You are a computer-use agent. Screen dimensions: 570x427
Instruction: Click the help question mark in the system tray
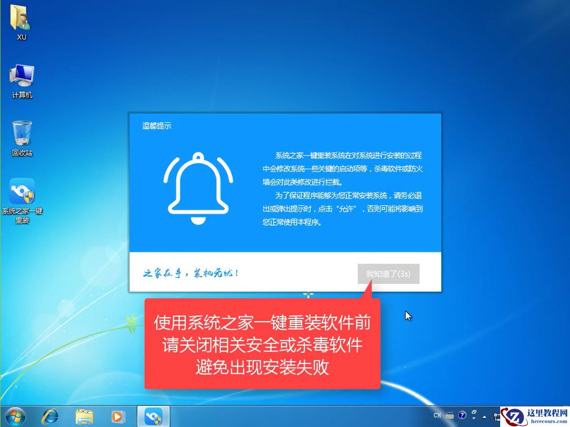pos(461,415)
